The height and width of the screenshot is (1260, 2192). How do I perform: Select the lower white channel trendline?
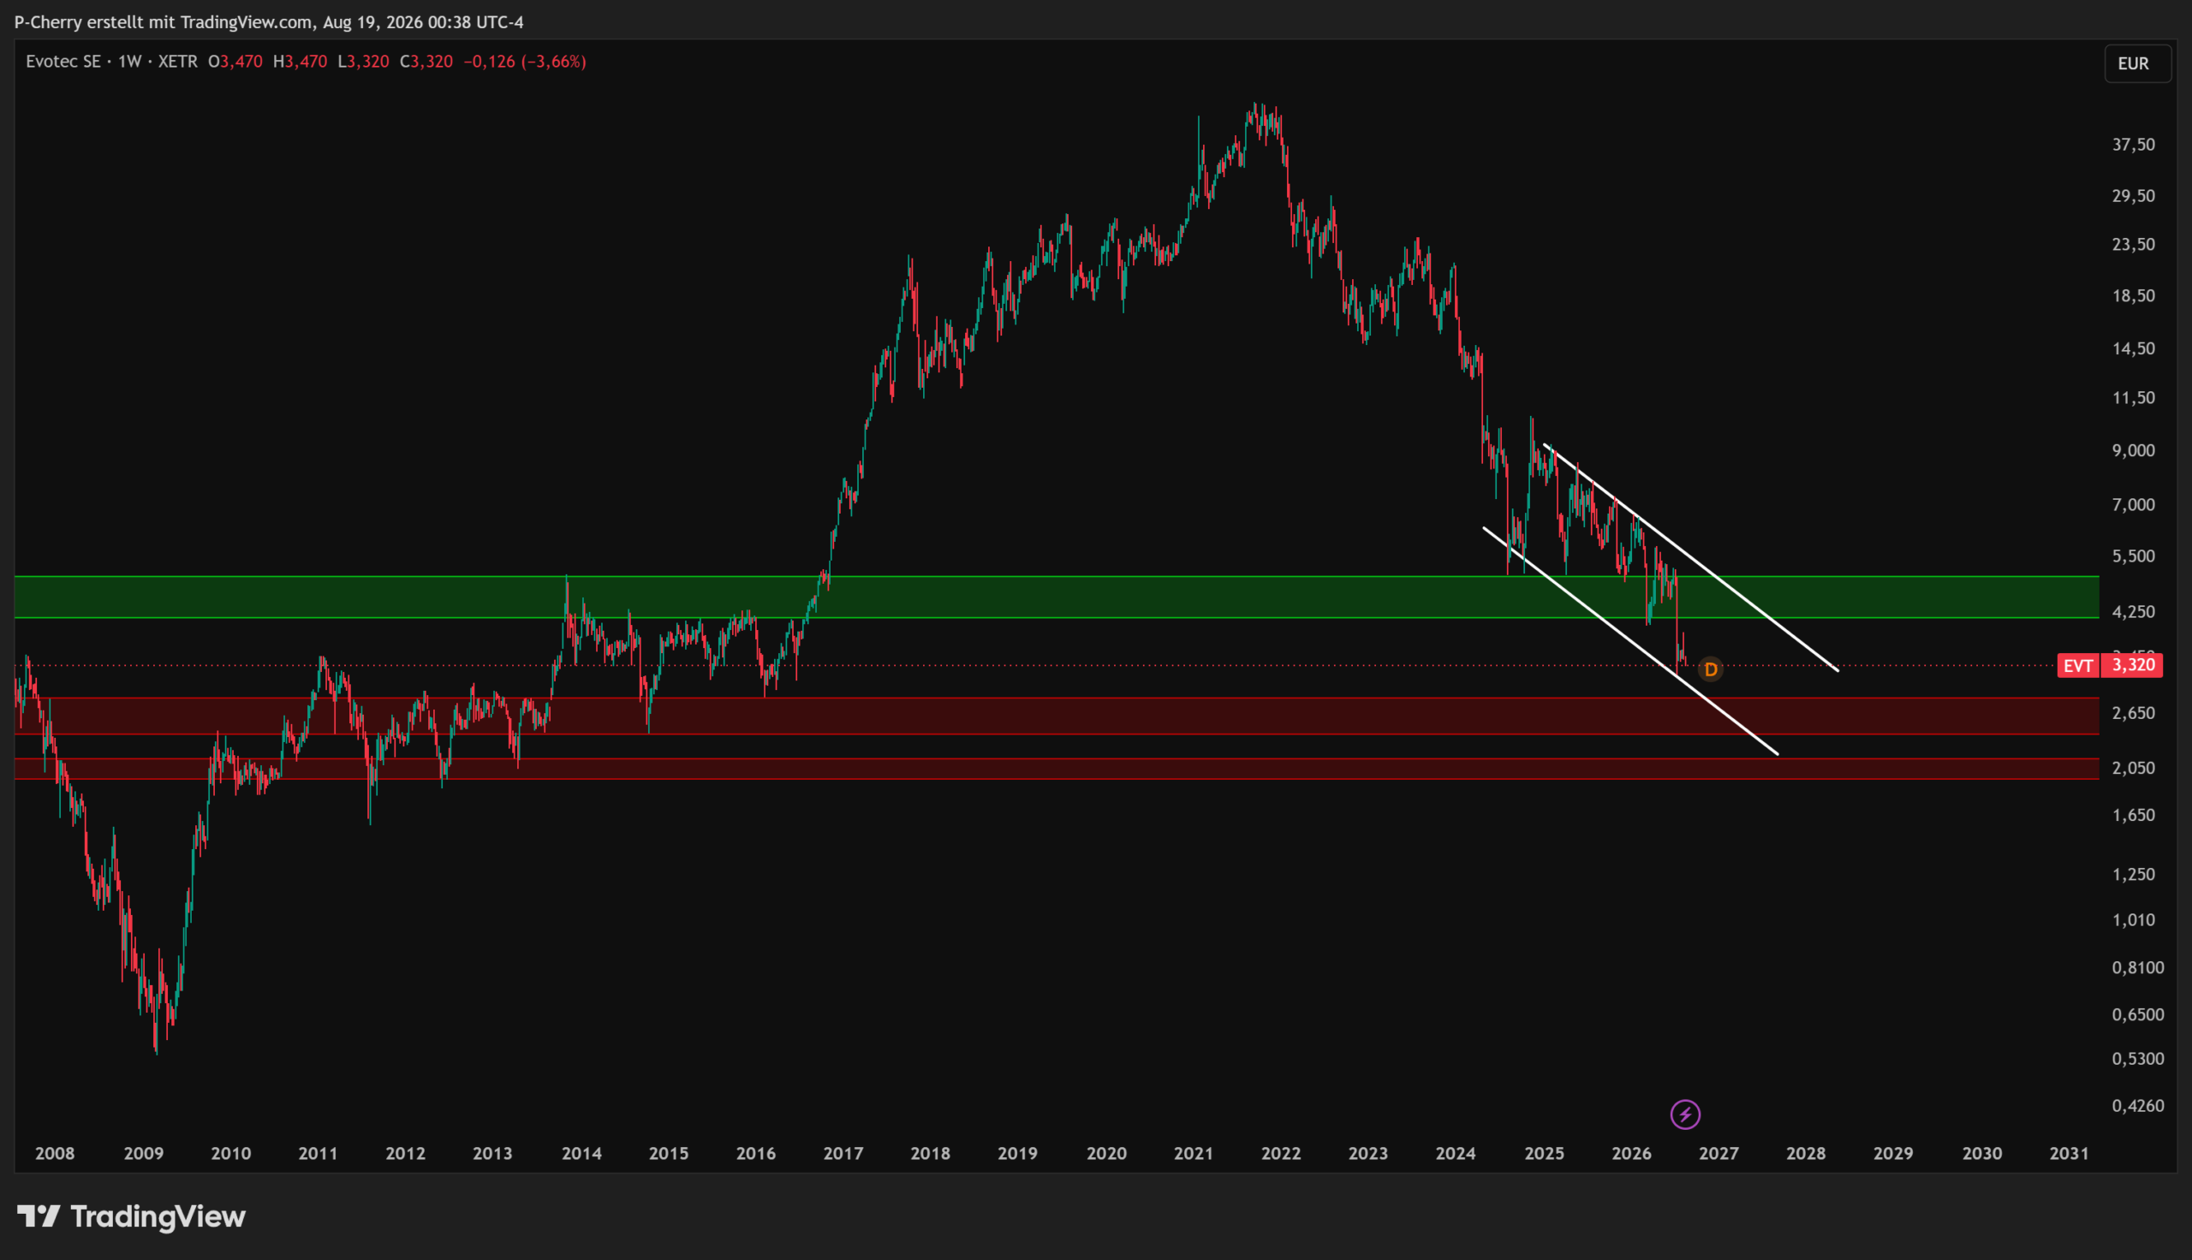[x=1630, y=641]
